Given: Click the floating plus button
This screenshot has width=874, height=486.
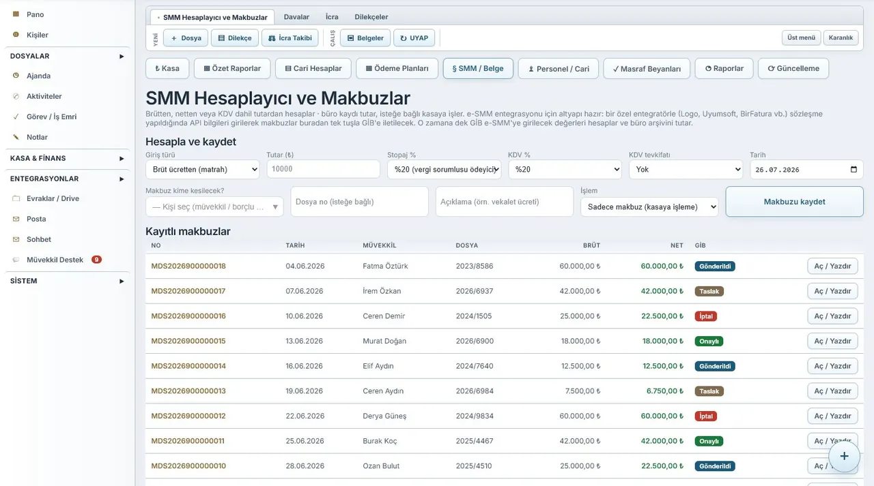Looking at the screenshot, I should click(x=844, y=456).
